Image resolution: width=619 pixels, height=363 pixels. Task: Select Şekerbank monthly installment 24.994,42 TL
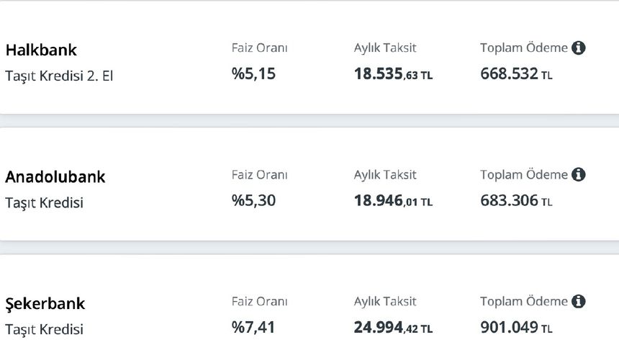tap(393, 328)
